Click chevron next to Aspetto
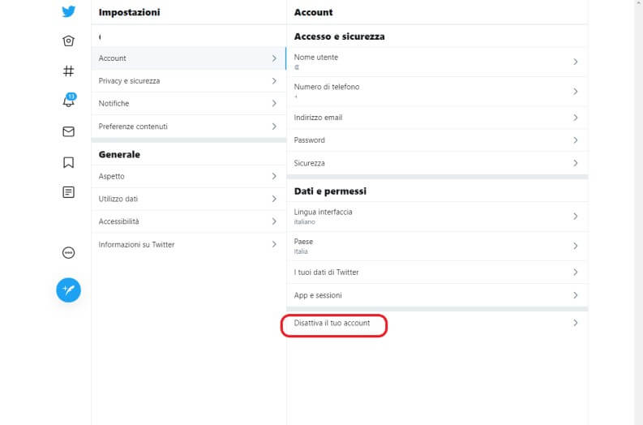This screenshot has height=425, width=643. point(274,176)
